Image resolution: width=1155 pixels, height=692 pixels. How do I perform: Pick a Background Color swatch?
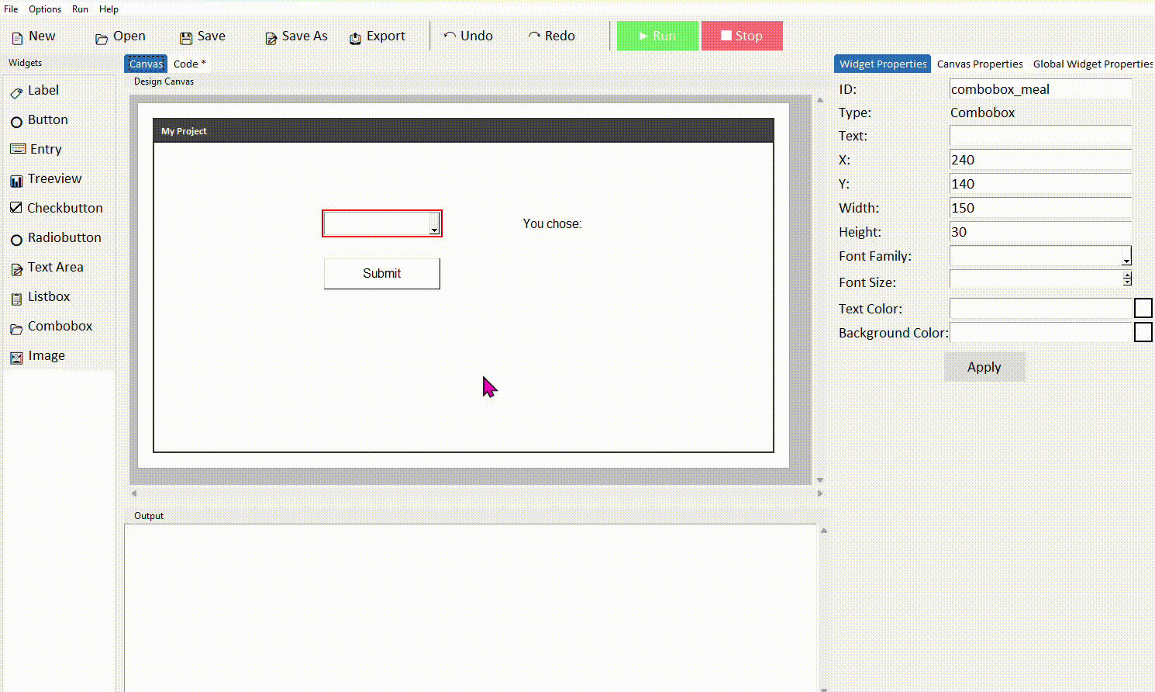(x=1143, y=331)
